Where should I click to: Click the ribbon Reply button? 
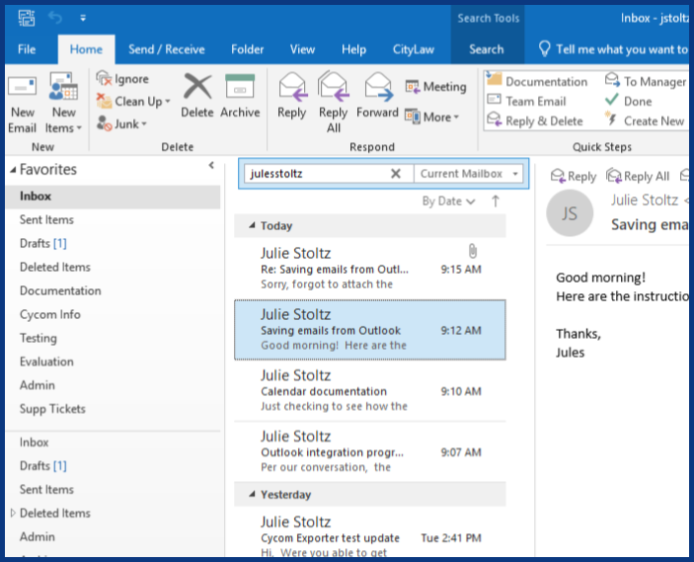pyautogui.click(x=291, y=96)
